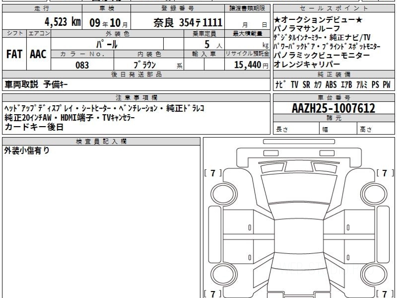Click PW in the equipment list

pos(387,85)
